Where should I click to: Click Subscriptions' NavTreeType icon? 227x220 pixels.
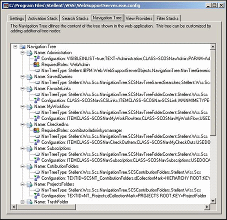coord(37,154)
